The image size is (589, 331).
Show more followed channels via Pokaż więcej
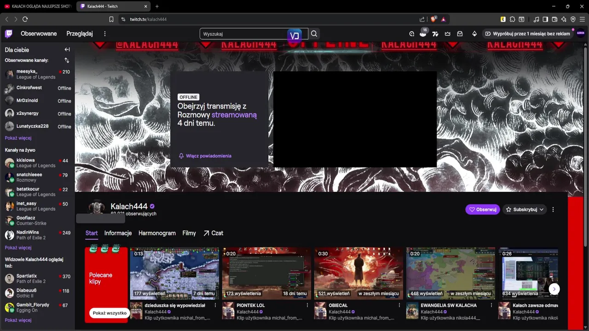pos(18,138)
